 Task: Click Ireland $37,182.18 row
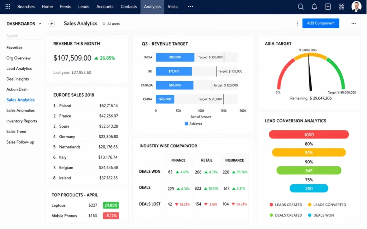point(86,178)
